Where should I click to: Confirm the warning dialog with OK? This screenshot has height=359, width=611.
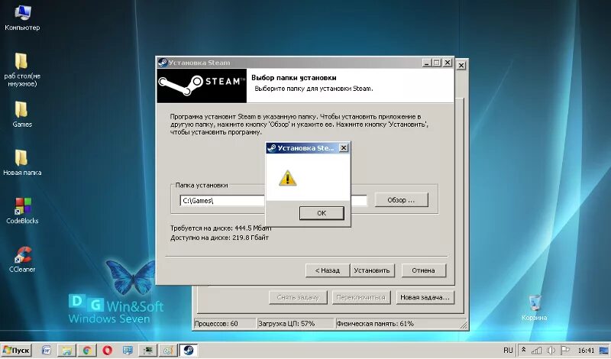[x=322, y=213]
